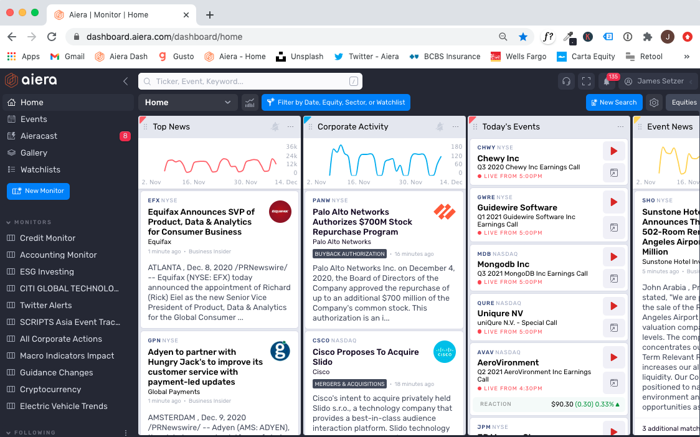Click the Today's Events column drag handle
Screen dimensions: 700x437
click(x=475, y=127)
